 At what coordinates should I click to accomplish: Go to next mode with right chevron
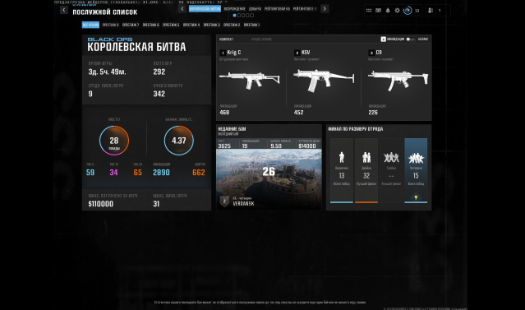point(325,9)
